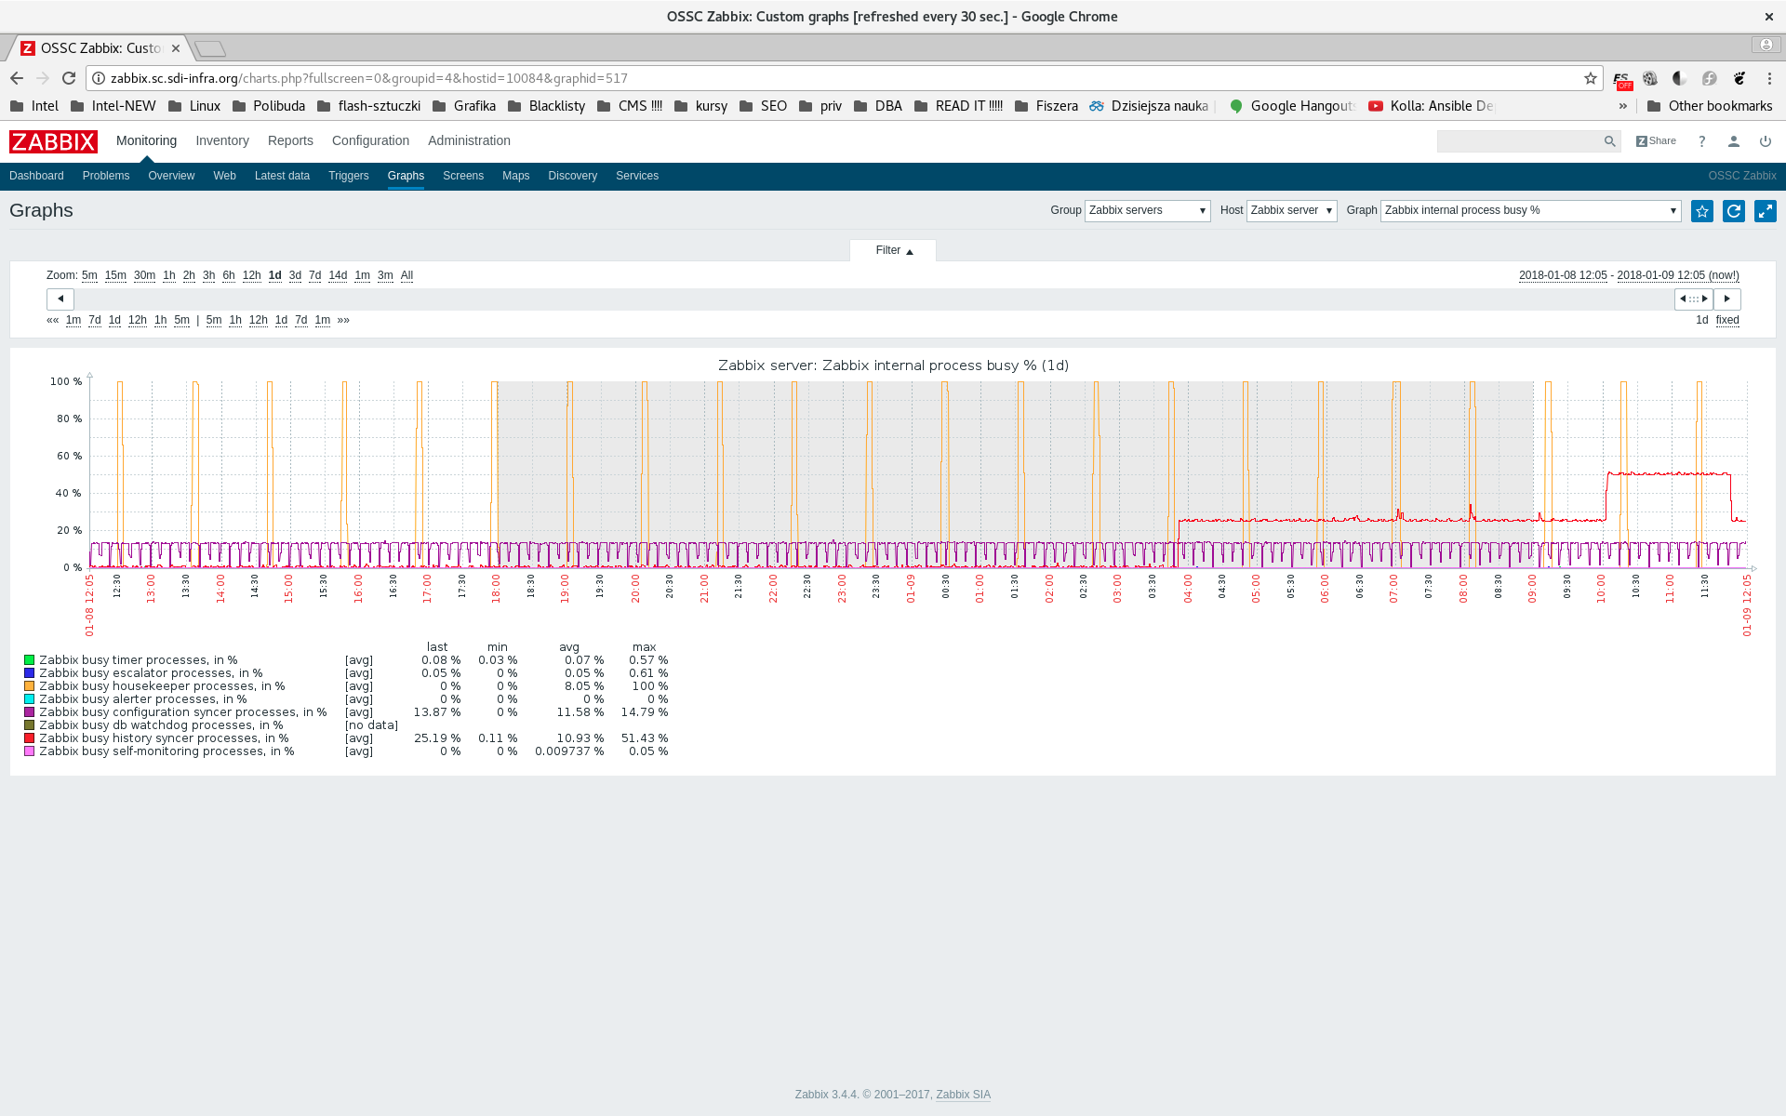This screenshot has height=1116, width=1786.
Task: Go to Latest data
Action: (x=282, y=176)
